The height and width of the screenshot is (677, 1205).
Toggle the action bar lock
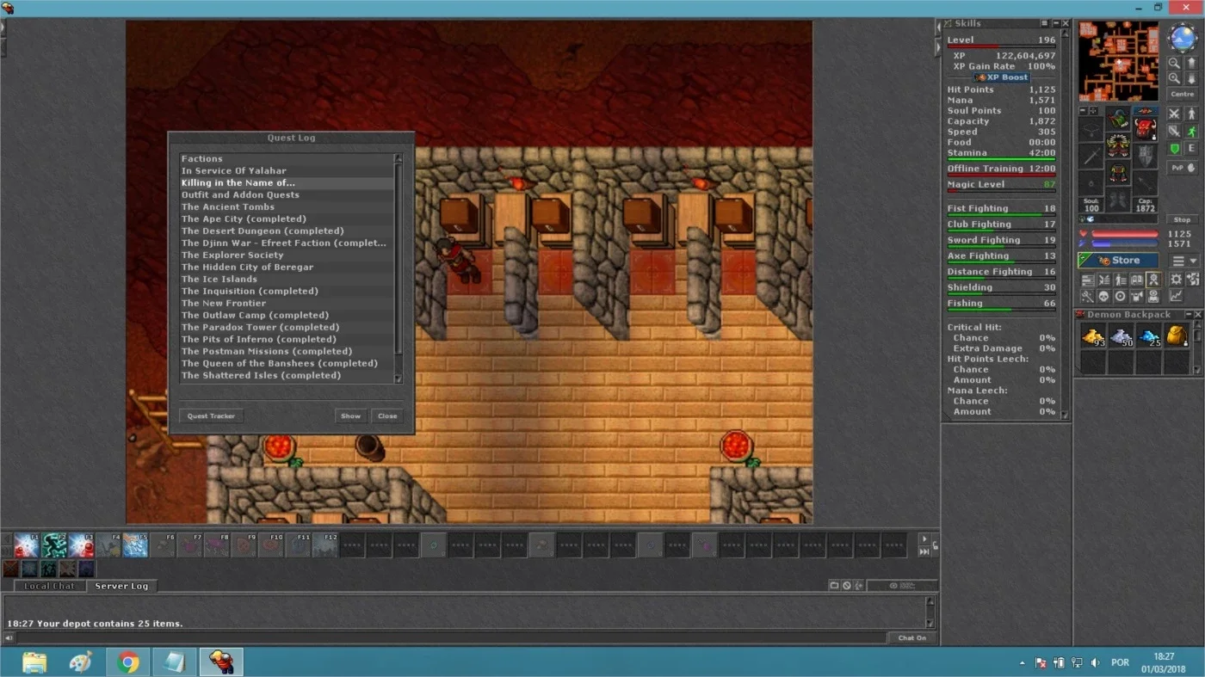point(936,545)
